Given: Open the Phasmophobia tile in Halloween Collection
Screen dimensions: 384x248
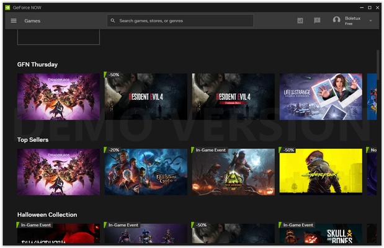Looking at the screenshot, I should (58, 234).
